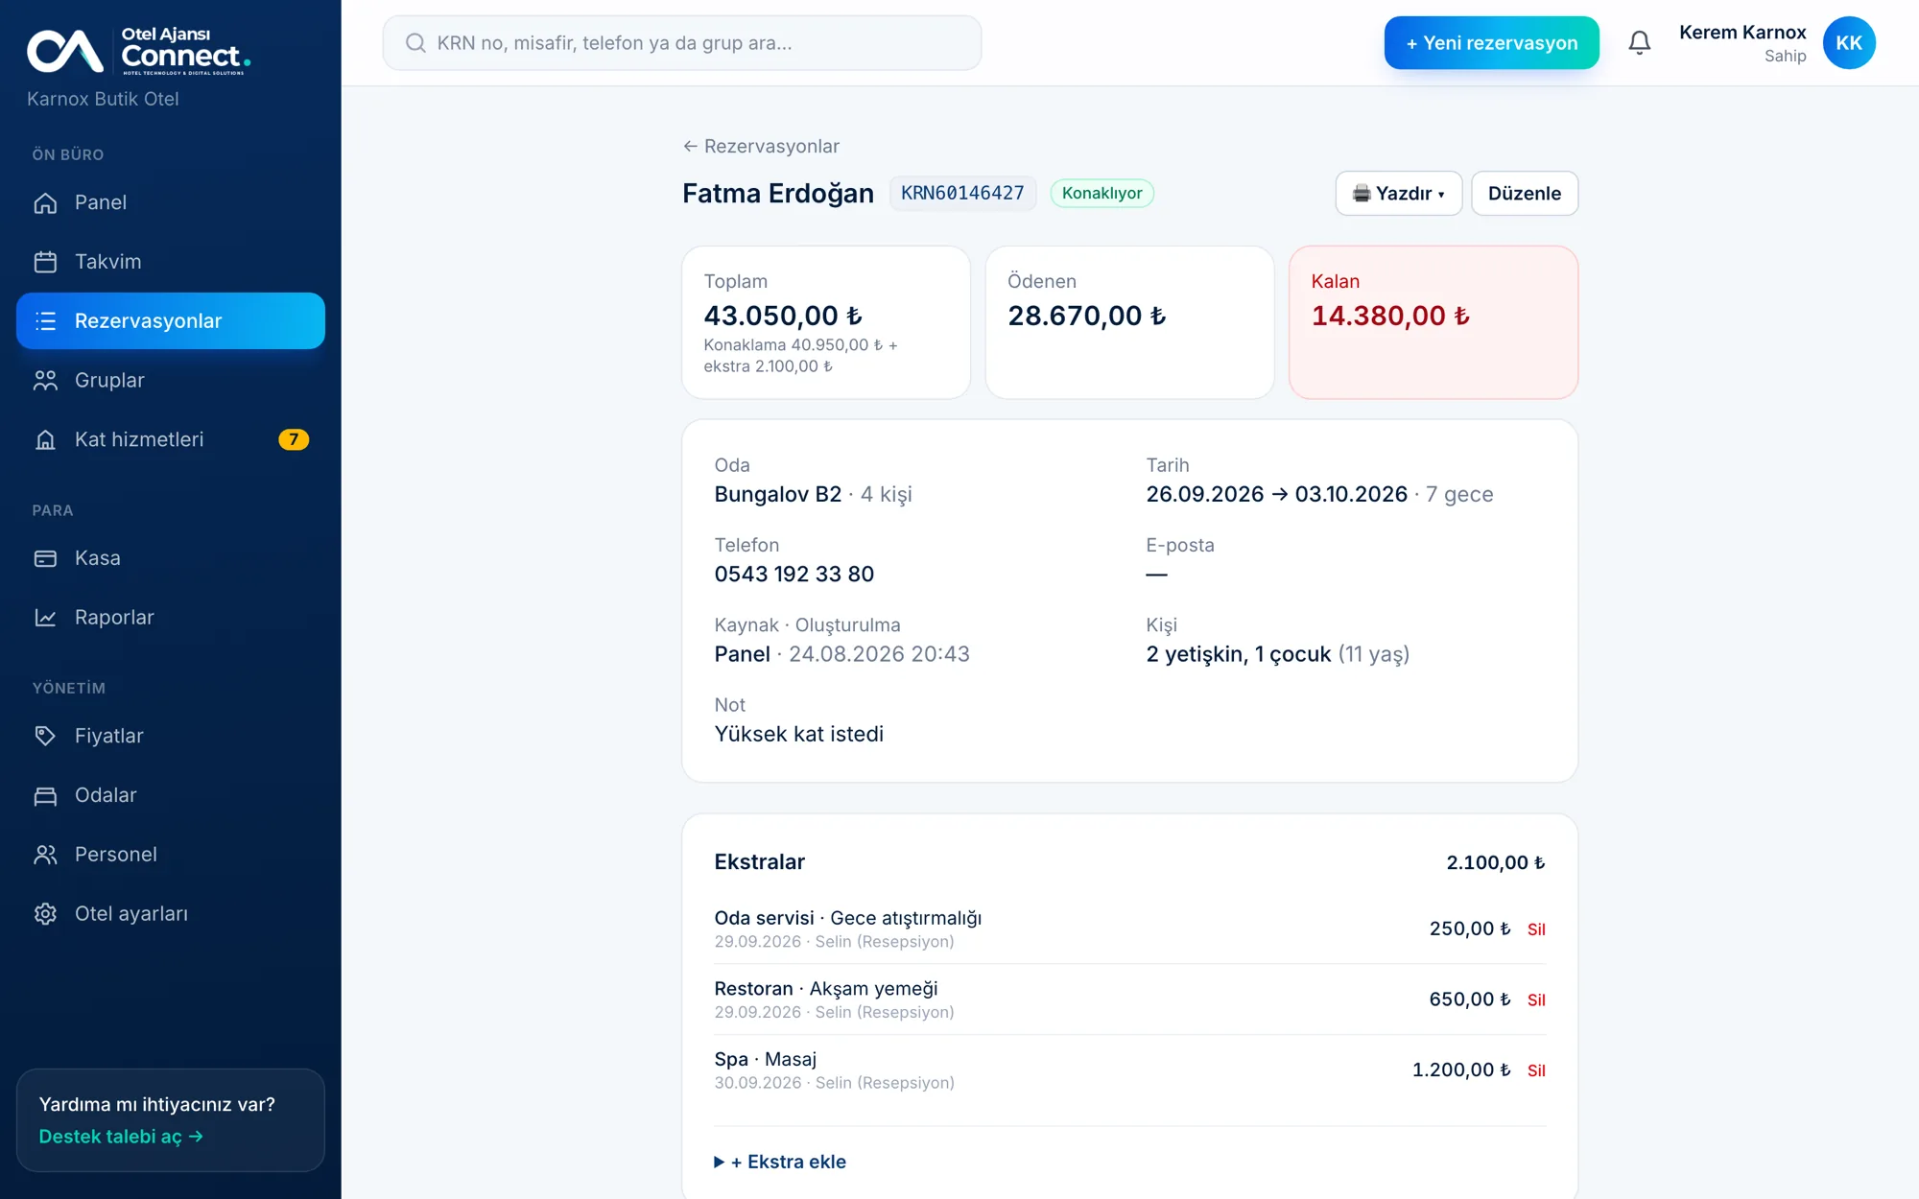Open Destek talebi aç link

click(x=121, y=1137)
